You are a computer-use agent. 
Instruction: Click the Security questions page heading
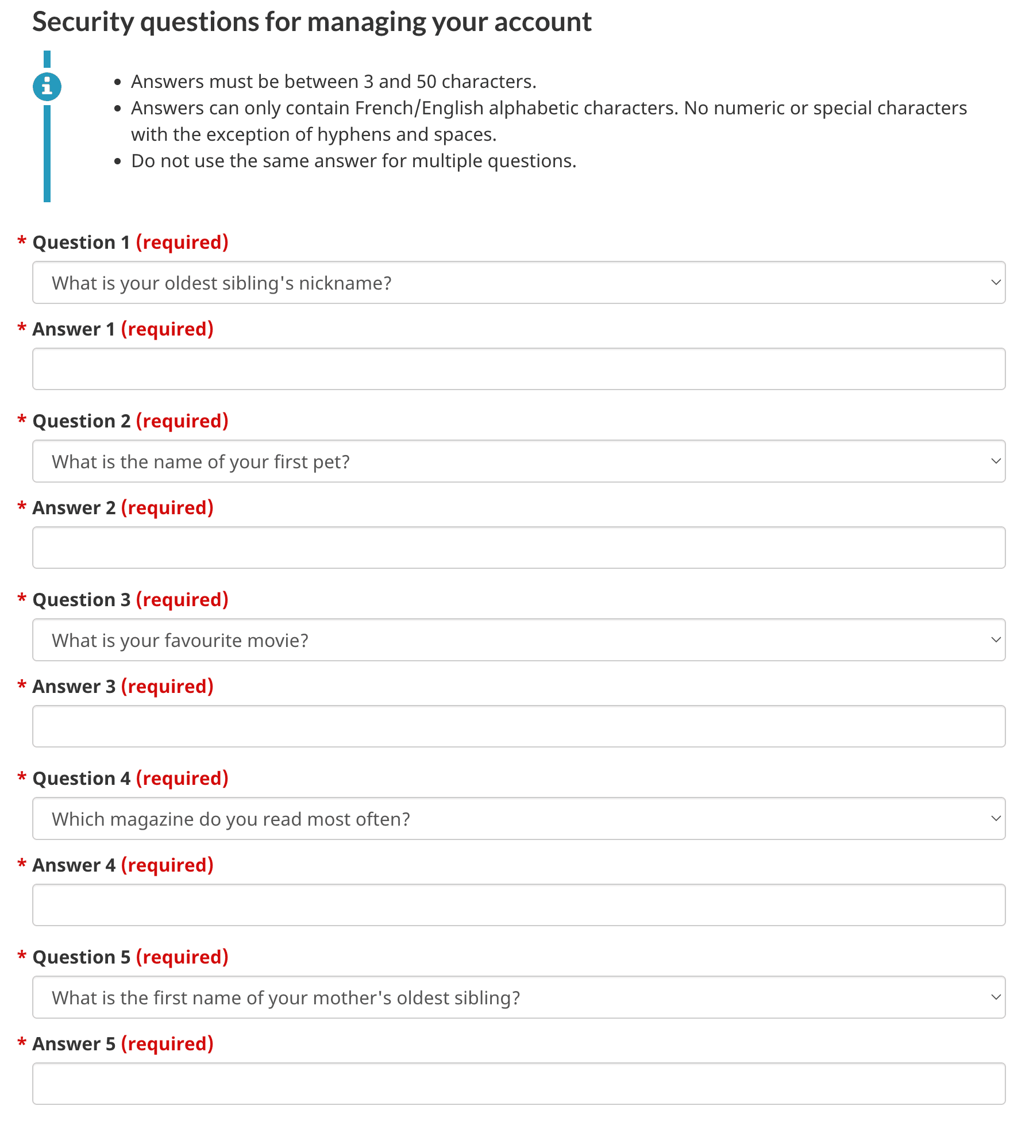coord(312,22)
